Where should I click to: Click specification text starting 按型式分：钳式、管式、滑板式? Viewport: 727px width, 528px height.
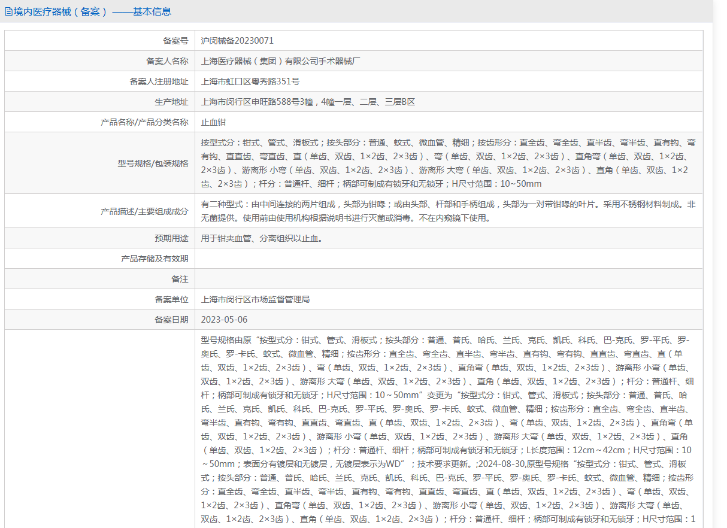tap(449, 163)
